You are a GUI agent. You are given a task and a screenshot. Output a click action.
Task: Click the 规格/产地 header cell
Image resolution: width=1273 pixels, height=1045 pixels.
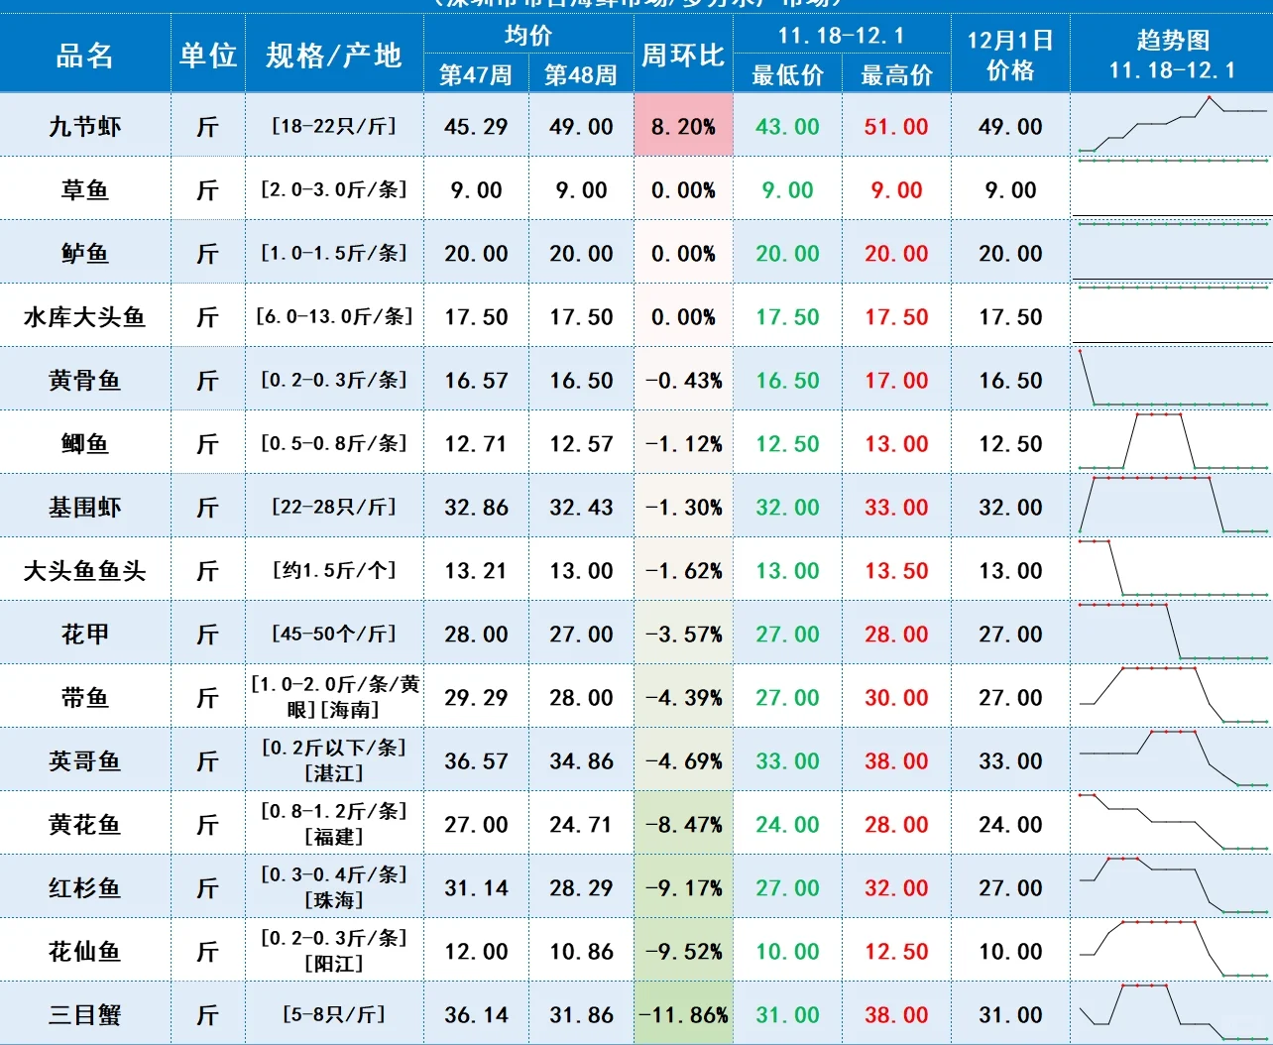[334, 56]
